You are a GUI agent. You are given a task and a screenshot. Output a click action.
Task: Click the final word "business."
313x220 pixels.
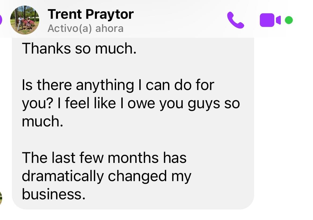click(x=54, y=194)
